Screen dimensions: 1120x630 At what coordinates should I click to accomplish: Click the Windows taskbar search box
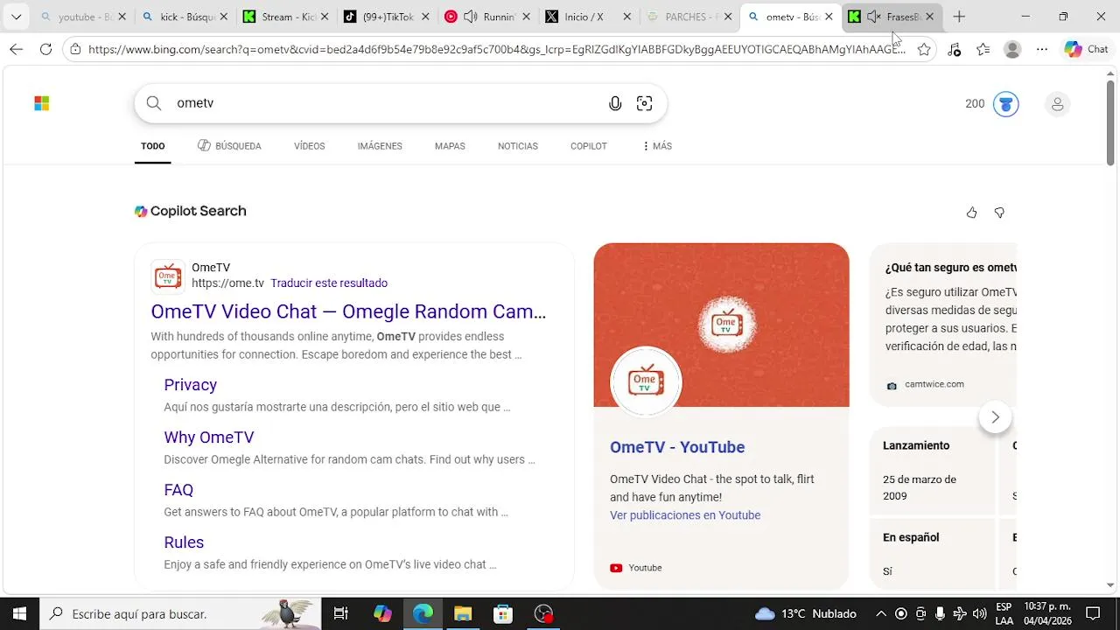click(x=180, y=613)
